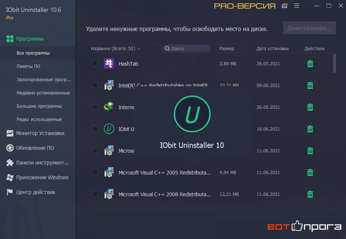Viewport: 346px width, 239px height.
Task: Click the trash icon dated 26.05.2021 for Internet row
Action: point(310,107)
